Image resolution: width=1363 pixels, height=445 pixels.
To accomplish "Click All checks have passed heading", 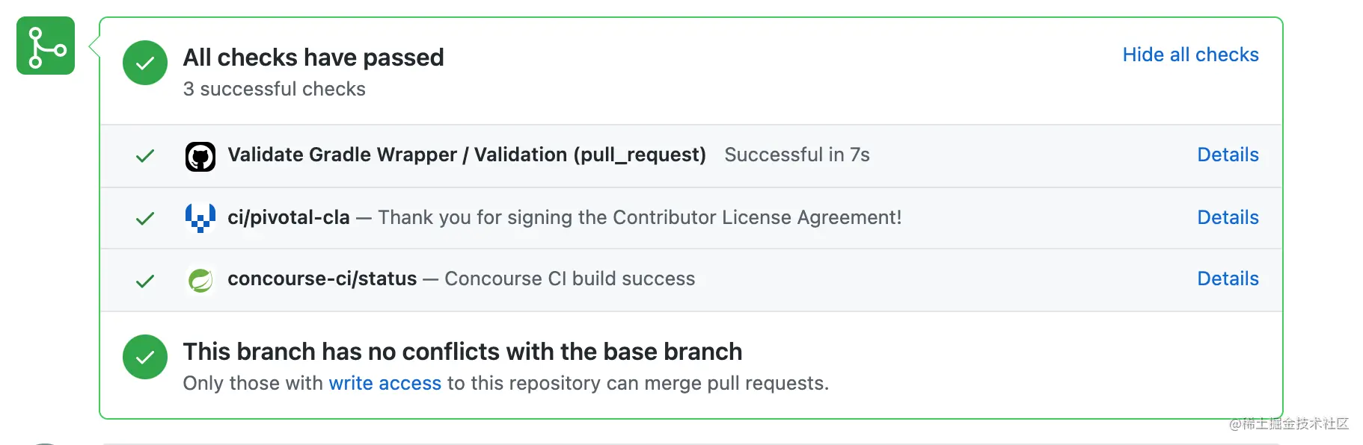I will [x=313, y=57].
